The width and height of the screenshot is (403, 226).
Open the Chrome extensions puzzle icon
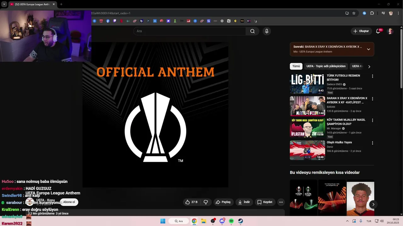(x=372, y=13)
